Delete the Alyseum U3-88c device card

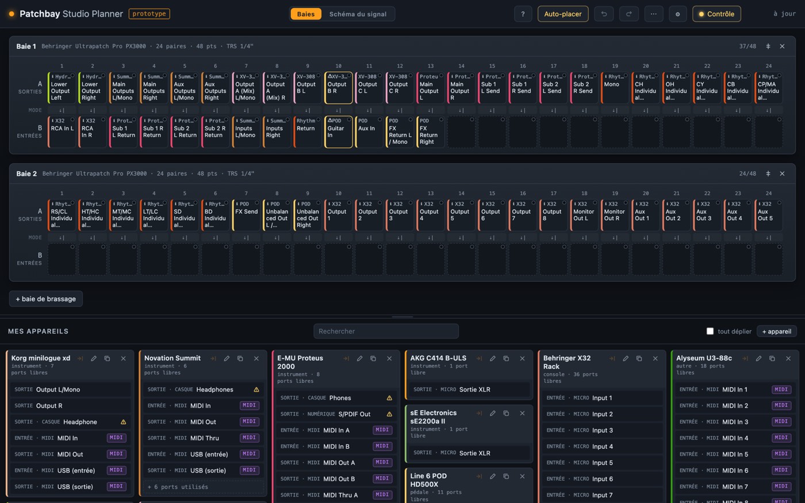tap(788, 359)
